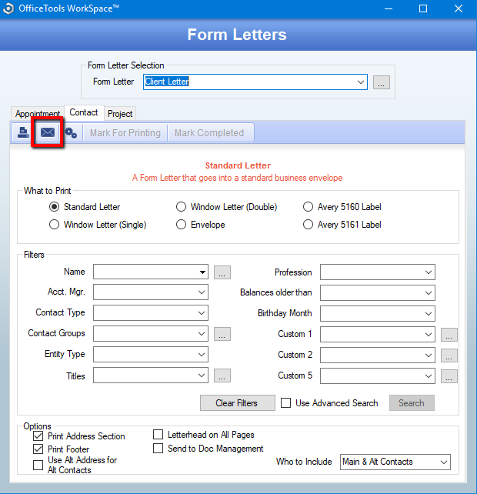The width and height of the screenshot is (477, 494).
Task: Open the ellipsis button next to Custom 1
Action: [449, 335]
